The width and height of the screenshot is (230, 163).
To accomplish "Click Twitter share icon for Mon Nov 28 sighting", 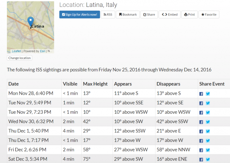I will 208,93.
